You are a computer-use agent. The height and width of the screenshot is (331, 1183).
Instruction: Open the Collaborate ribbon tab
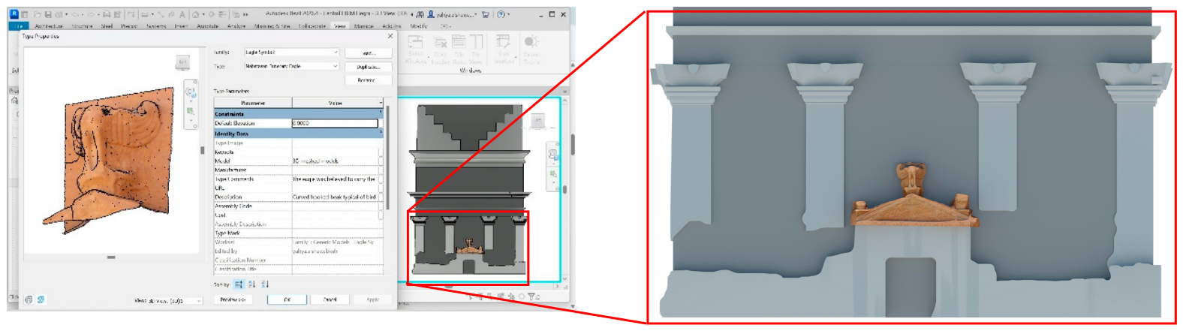point(312,26)
